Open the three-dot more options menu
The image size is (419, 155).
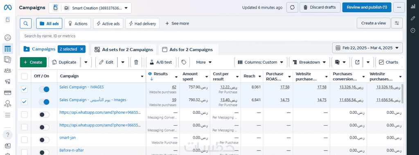pos(399,7)
